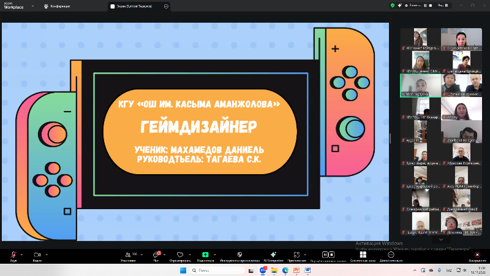This screenshot has height=276, width=490.
Task: Turn on the video camera
Action: point(37,255)
